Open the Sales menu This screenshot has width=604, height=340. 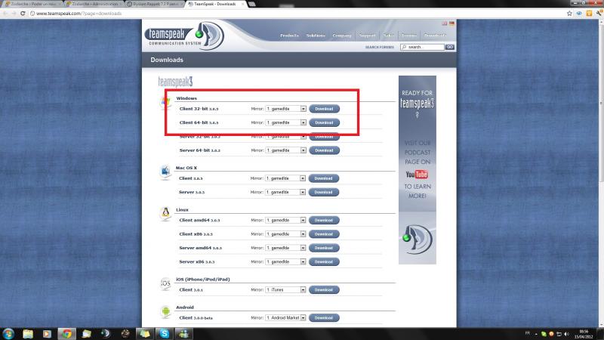tap(388, 36)
